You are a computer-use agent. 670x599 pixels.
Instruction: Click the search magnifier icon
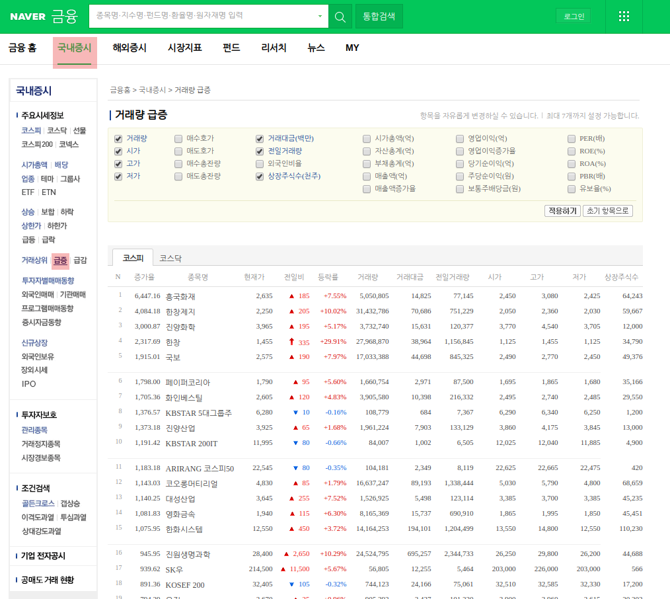340,17
